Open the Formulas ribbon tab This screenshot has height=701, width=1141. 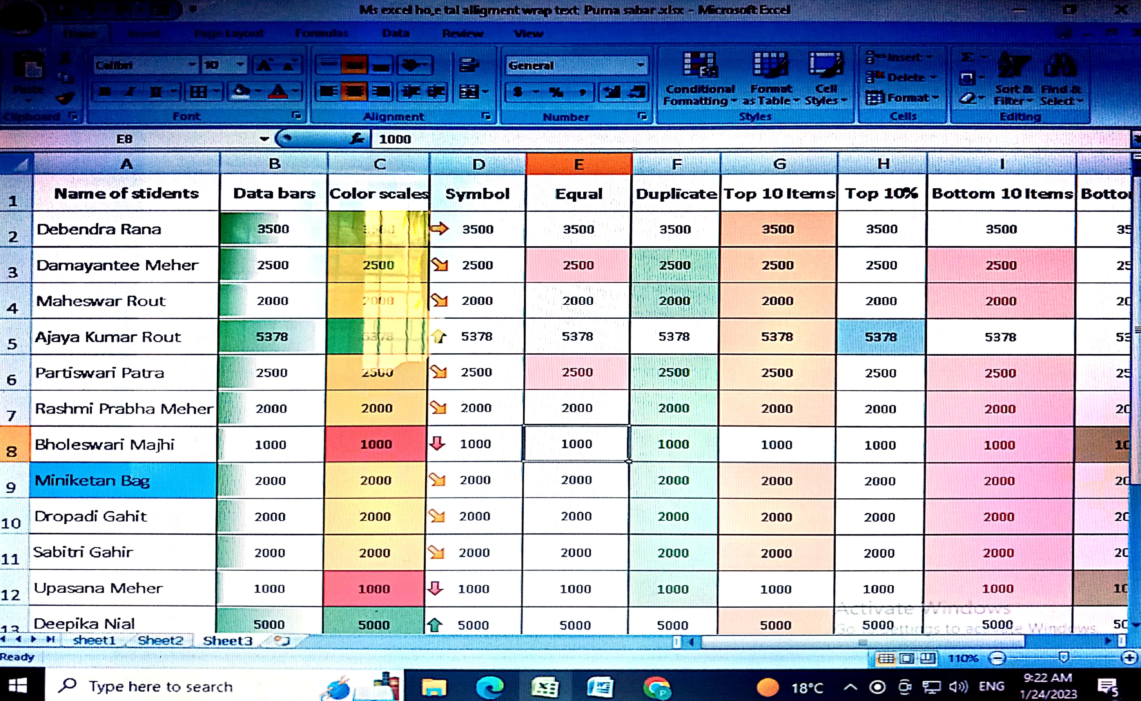coord(321,33)
